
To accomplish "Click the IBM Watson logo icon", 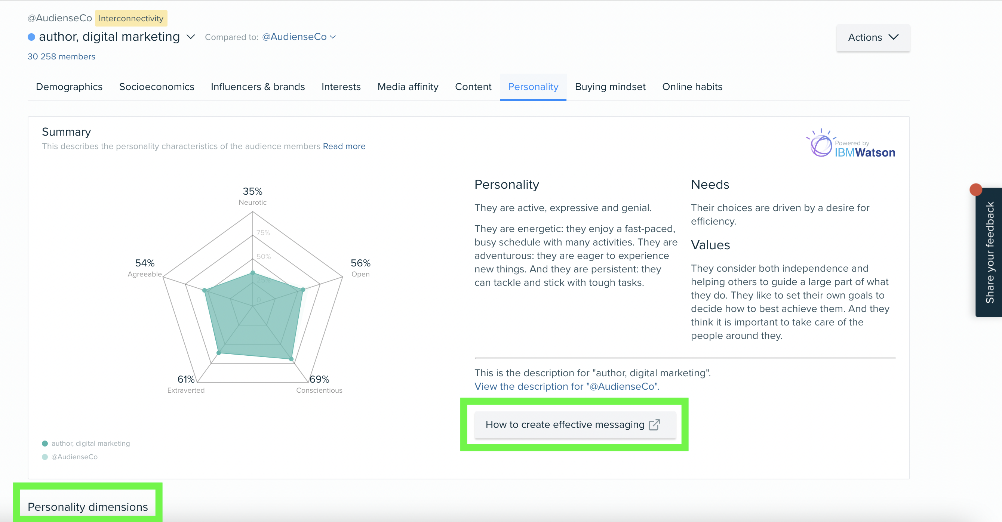I will click(821, 143).
